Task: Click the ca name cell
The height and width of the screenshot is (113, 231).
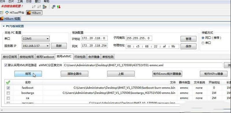Action: point(27,98)
